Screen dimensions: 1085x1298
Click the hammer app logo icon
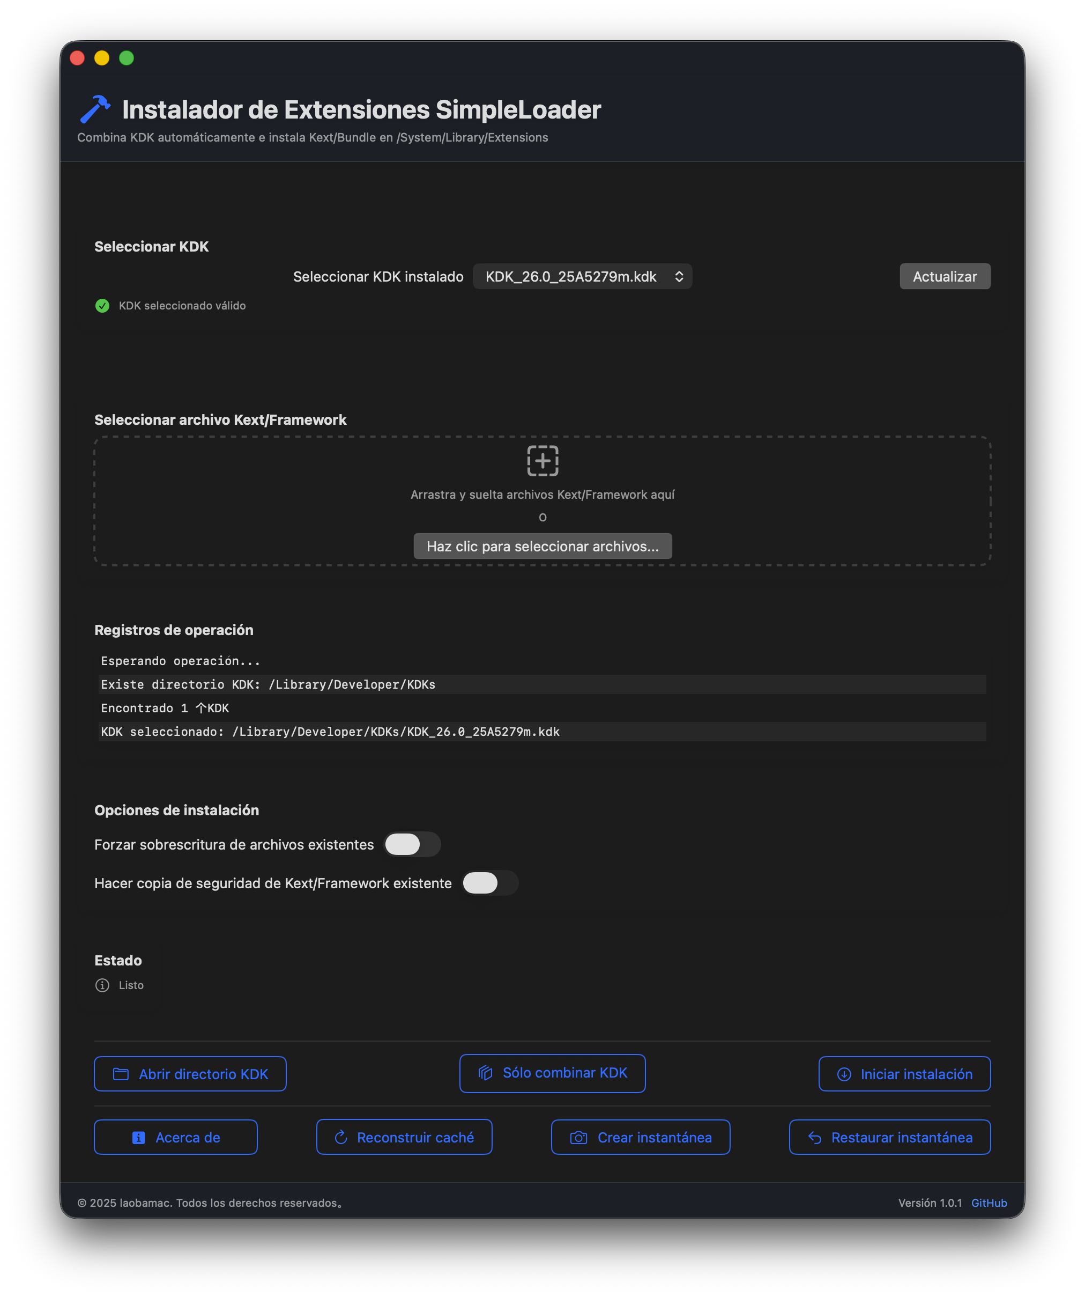(95, 109)
